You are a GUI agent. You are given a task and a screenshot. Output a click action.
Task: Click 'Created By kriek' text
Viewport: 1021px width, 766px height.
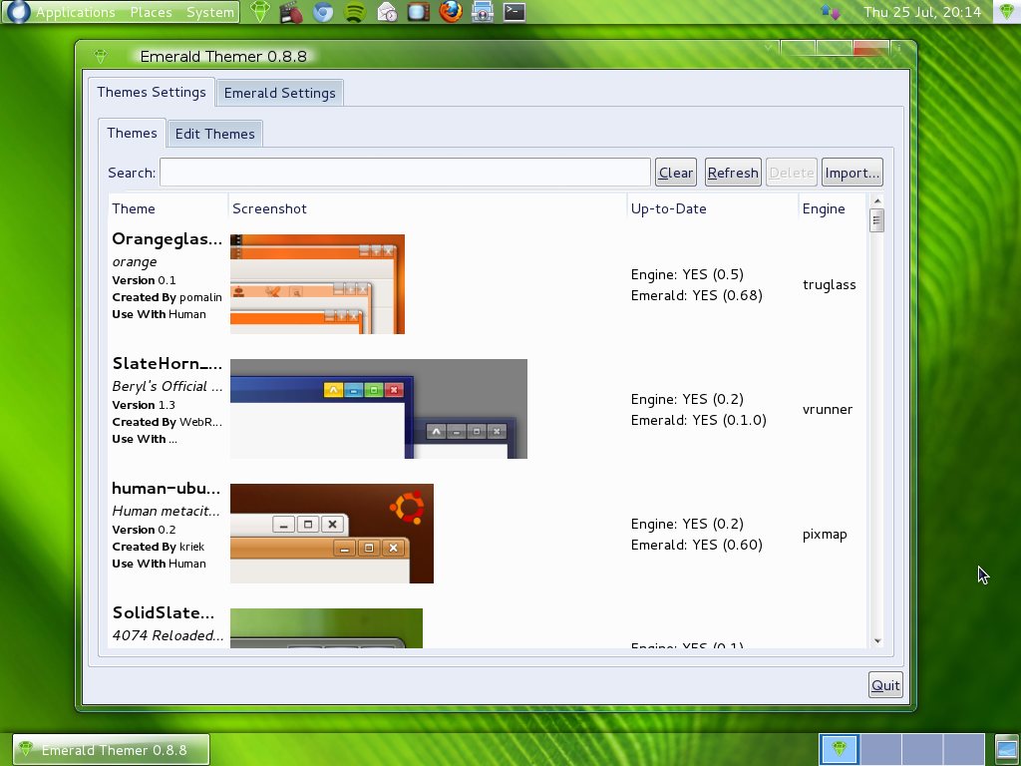159,548
